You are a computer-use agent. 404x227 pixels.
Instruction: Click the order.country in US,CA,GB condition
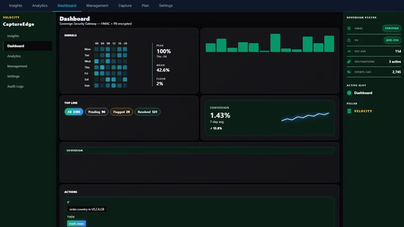[86, 209]
